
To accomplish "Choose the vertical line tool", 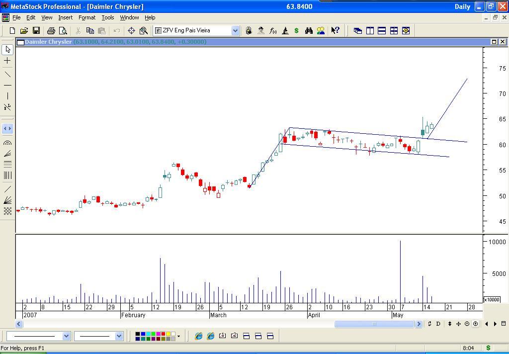I will point(7,96).
